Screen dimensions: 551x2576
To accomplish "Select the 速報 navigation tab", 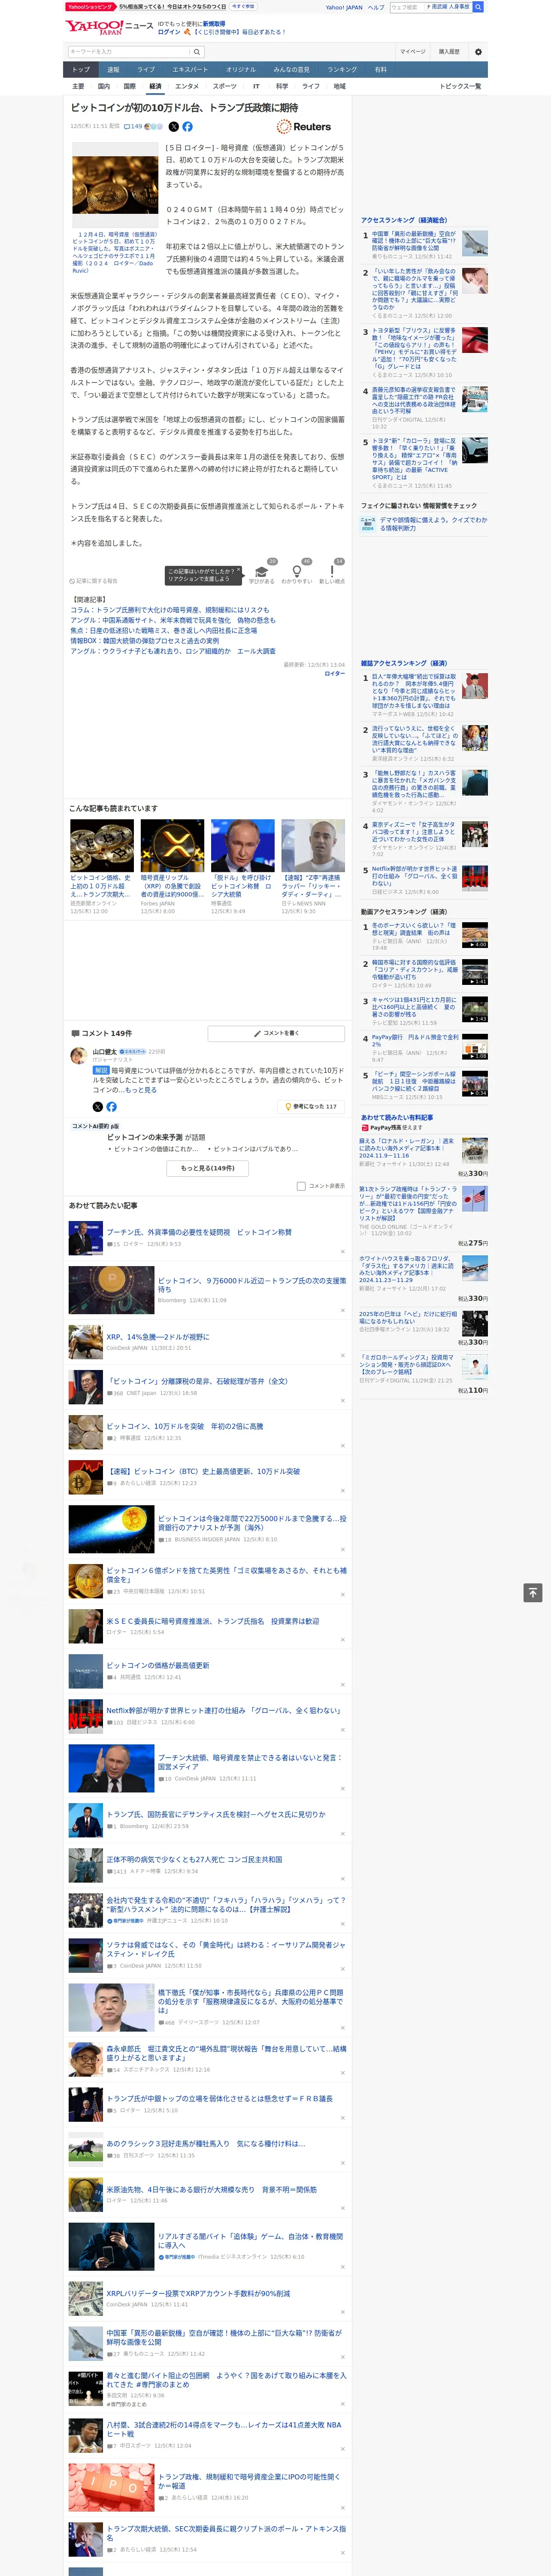I will [113, 70].
